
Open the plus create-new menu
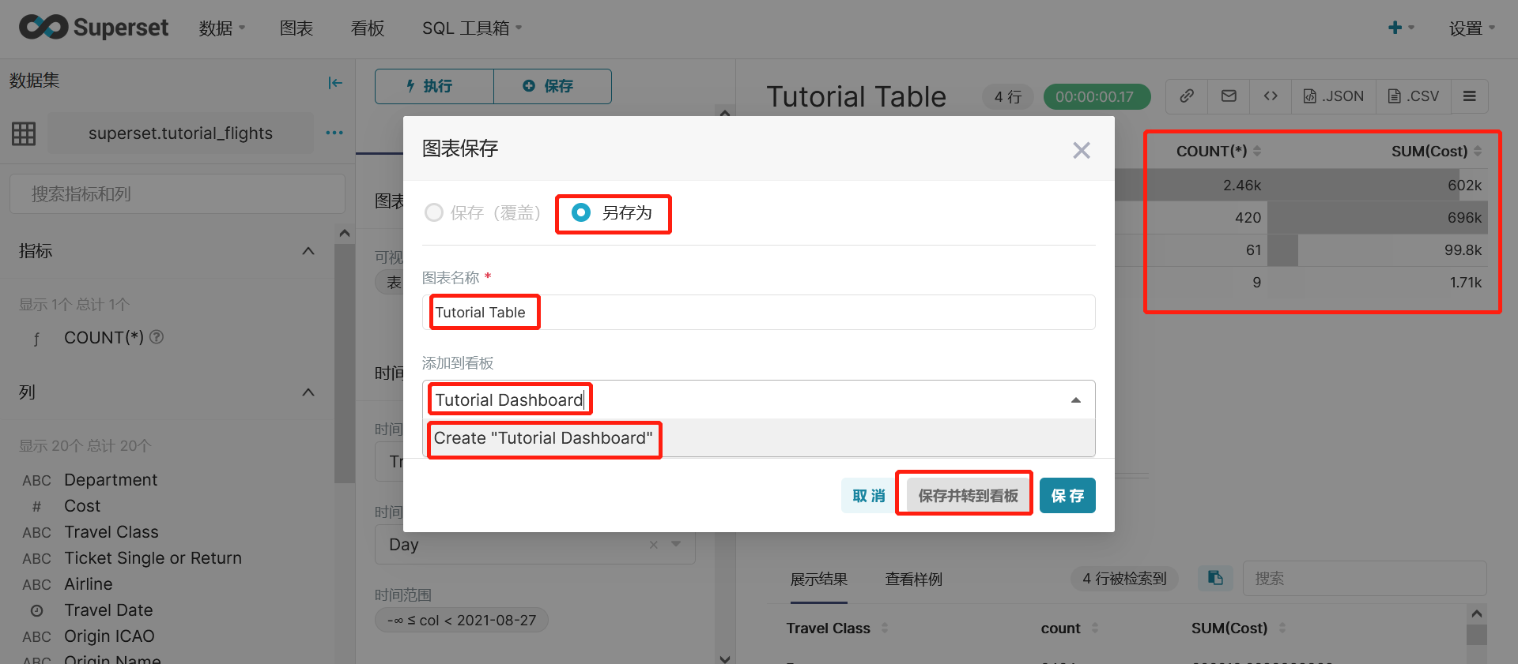click(1400, 28)
